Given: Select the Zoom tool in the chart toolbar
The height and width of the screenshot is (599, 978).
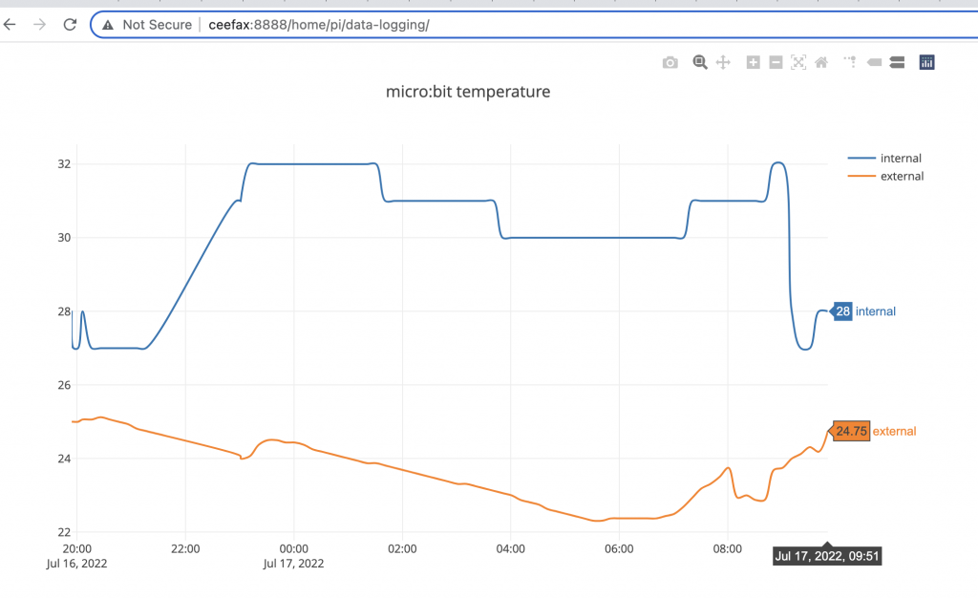Looking at the screenshot, I should tap(700, 61).
